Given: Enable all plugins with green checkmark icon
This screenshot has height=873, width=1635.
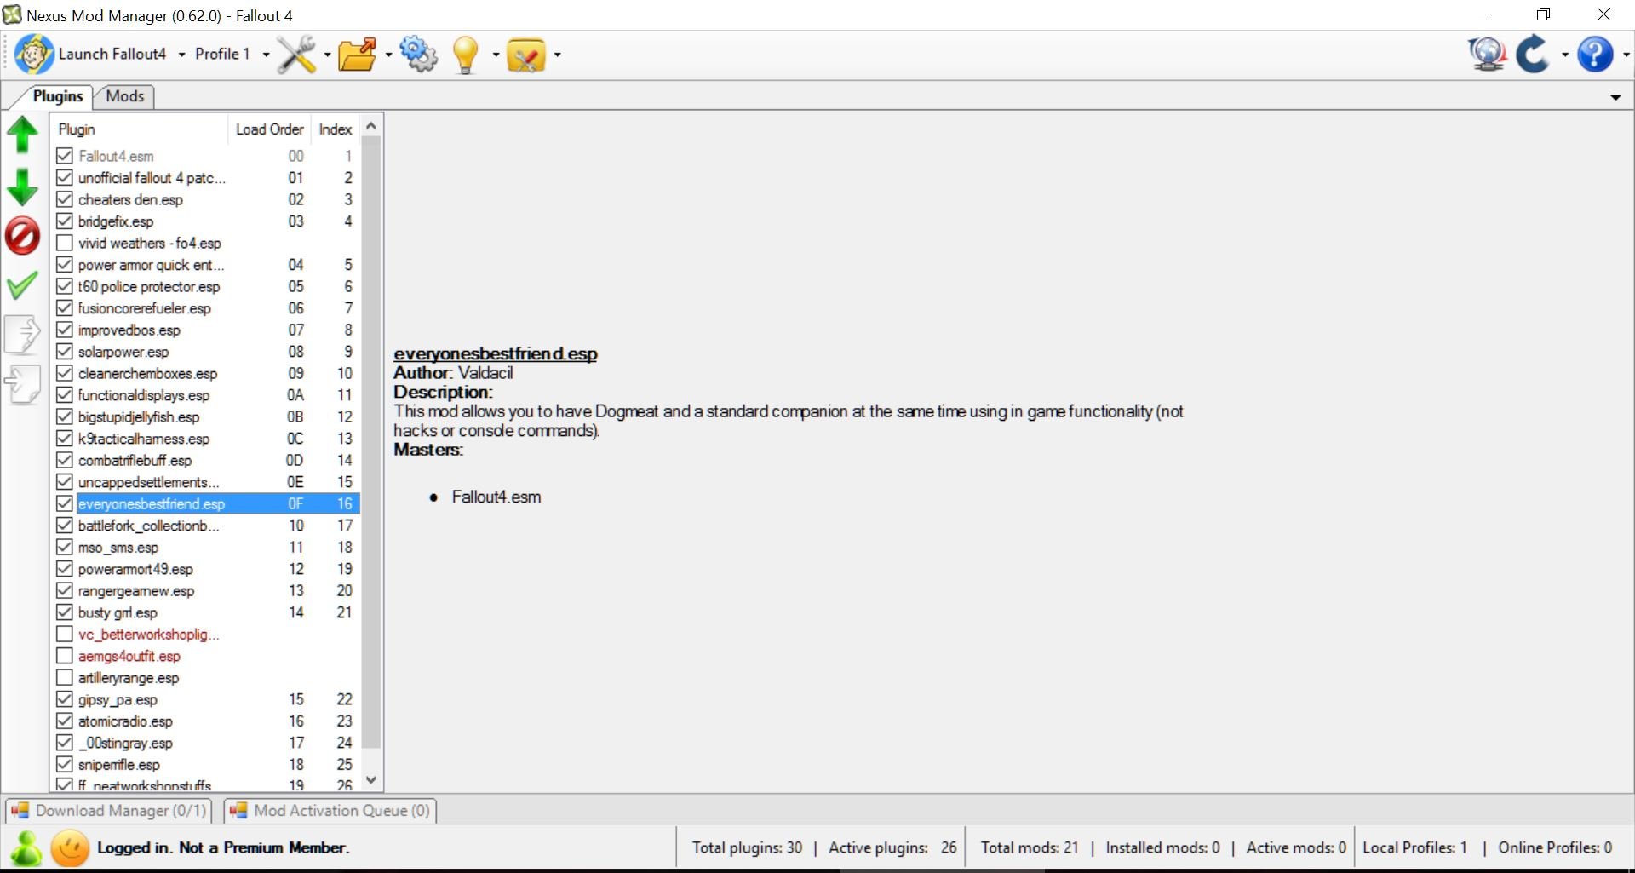Looking at the screenshot, I should tap(22, 285).
